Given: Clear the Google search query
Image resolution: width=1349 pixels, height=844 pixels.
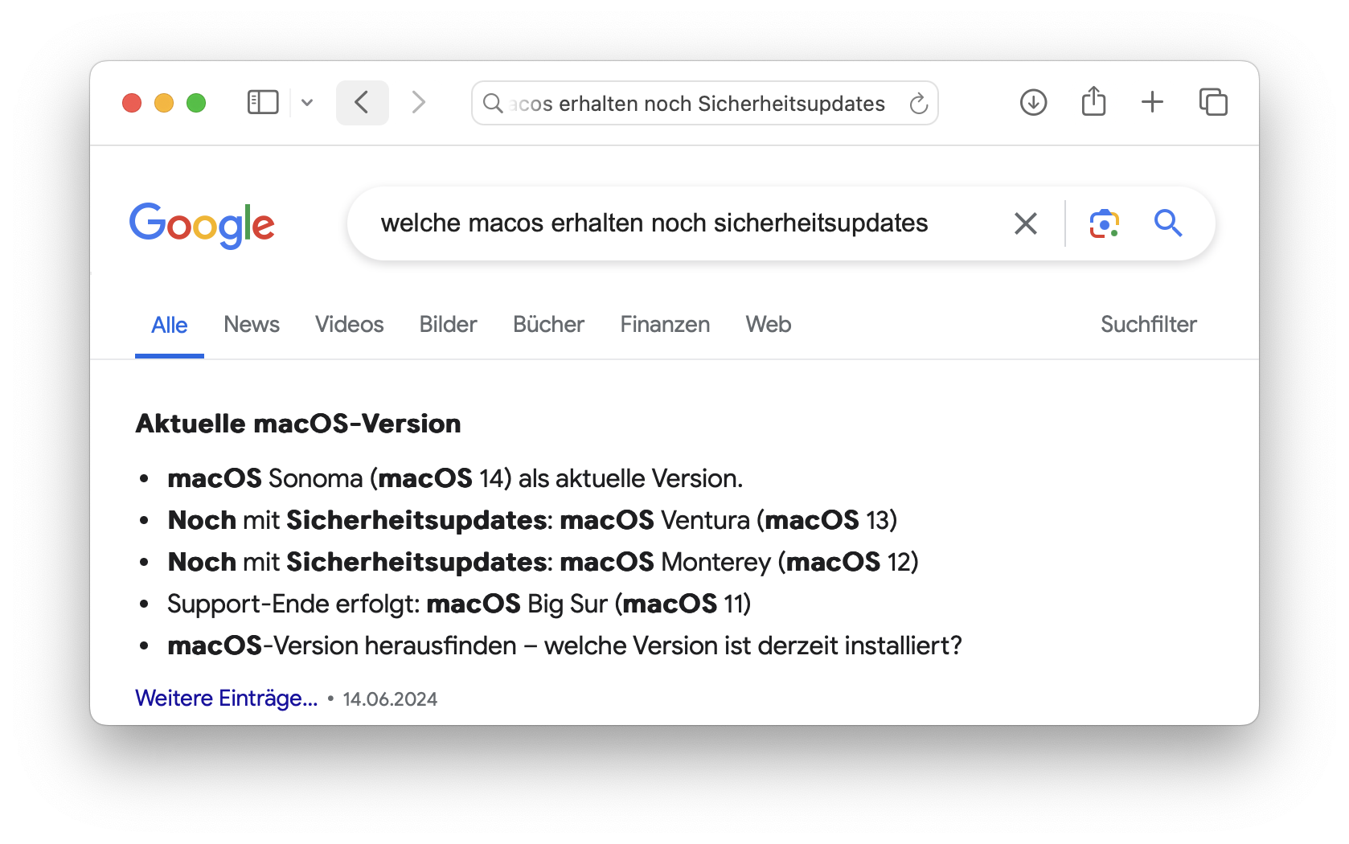Looking at the screenshot, I should pyautogui.click(x=1026, y=223).
